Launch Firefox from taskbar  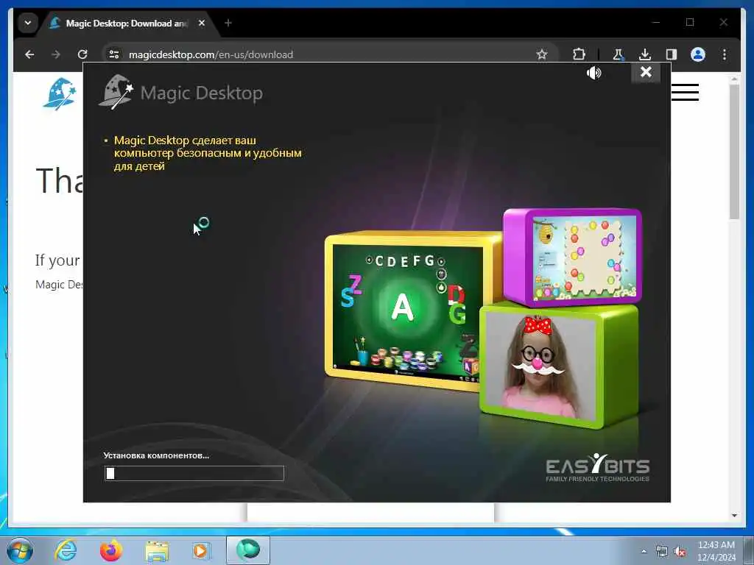(x=111, y=550)
